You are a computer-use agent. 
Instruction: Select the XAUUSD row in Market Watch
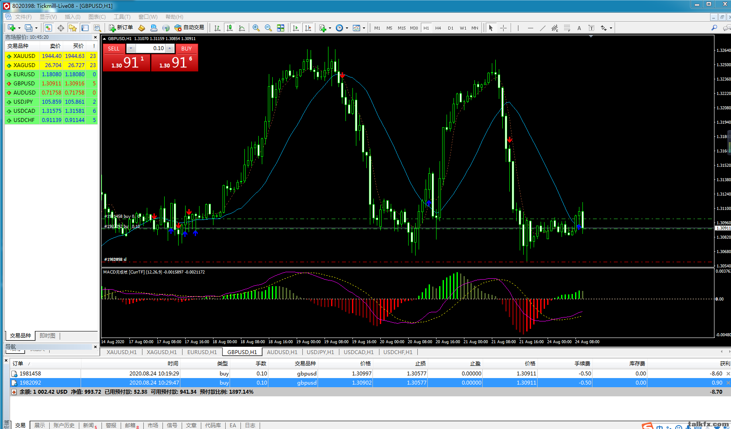[x=51, y=56]
